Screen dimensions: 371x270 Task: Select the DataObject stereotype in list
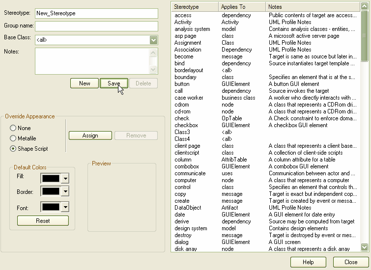[188, 208]
